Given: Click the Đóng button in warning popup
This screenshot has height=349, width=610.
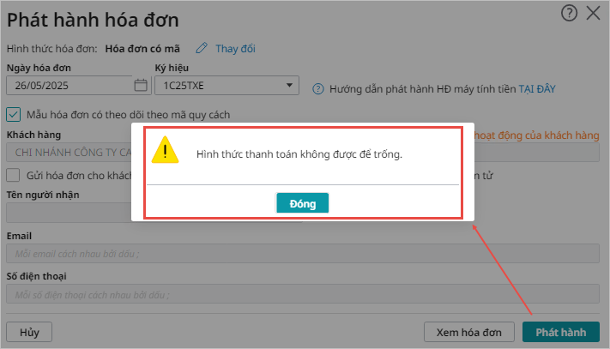Looking at the screenshot, I should point(302,203).
